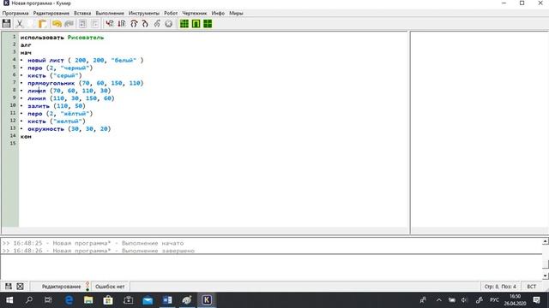Click the cursor position 'Стр: 8, Поз: 4' indicator
Image resolution: width=549 pixels, height=308 pixels.
[x=500, y=287]
